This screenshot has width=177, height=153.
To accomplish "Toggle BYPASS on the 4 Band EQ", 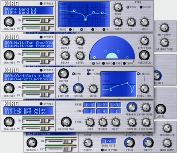I will (41, 4).
